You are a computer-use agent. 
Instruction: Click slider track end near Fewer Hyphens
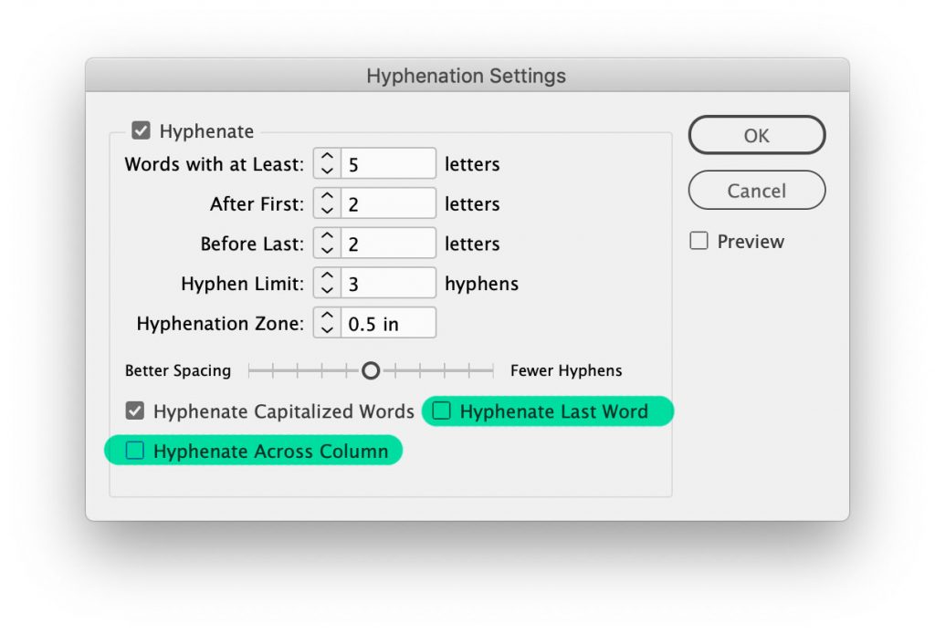pos(491,370)
